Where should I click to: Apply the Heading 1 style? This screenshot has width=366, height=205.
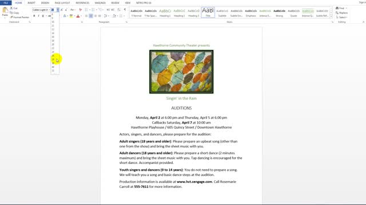tap(165, 13)
